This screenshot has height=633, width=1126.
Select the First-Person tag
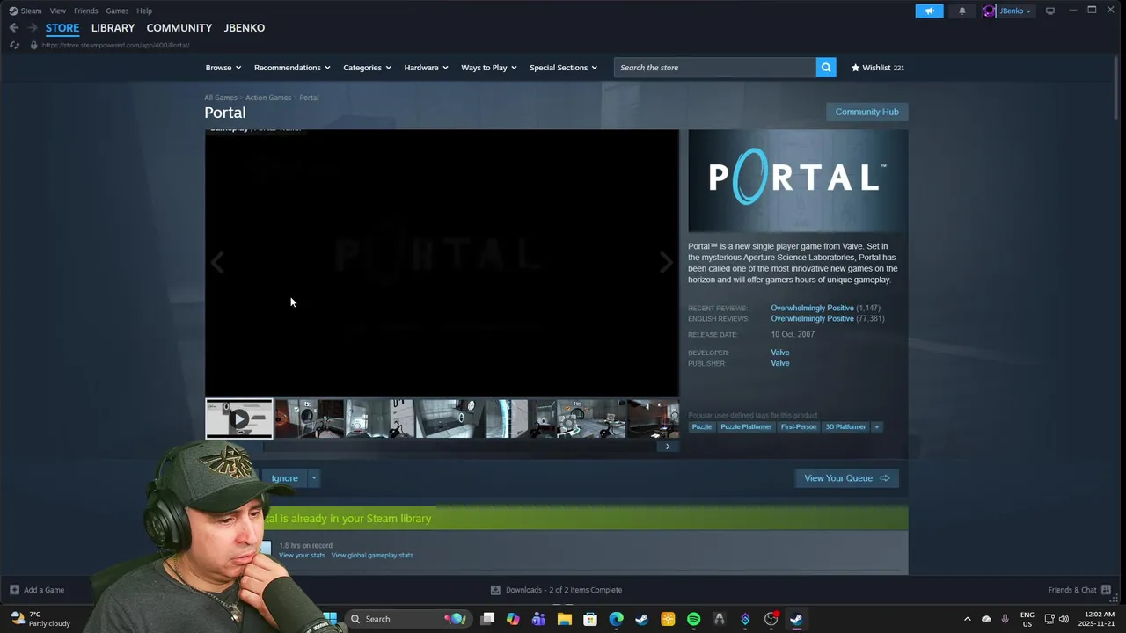[799, 427]
